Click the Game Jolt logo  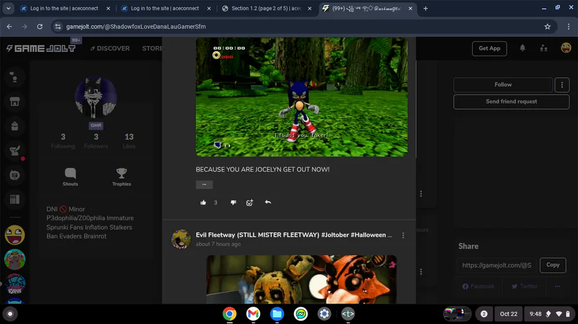[41, 49]
